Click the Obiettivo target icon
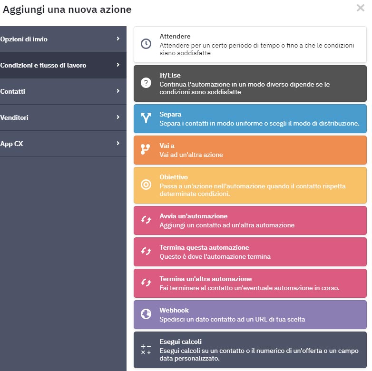Viewport: 372px width, 371px height. (146, 185)
